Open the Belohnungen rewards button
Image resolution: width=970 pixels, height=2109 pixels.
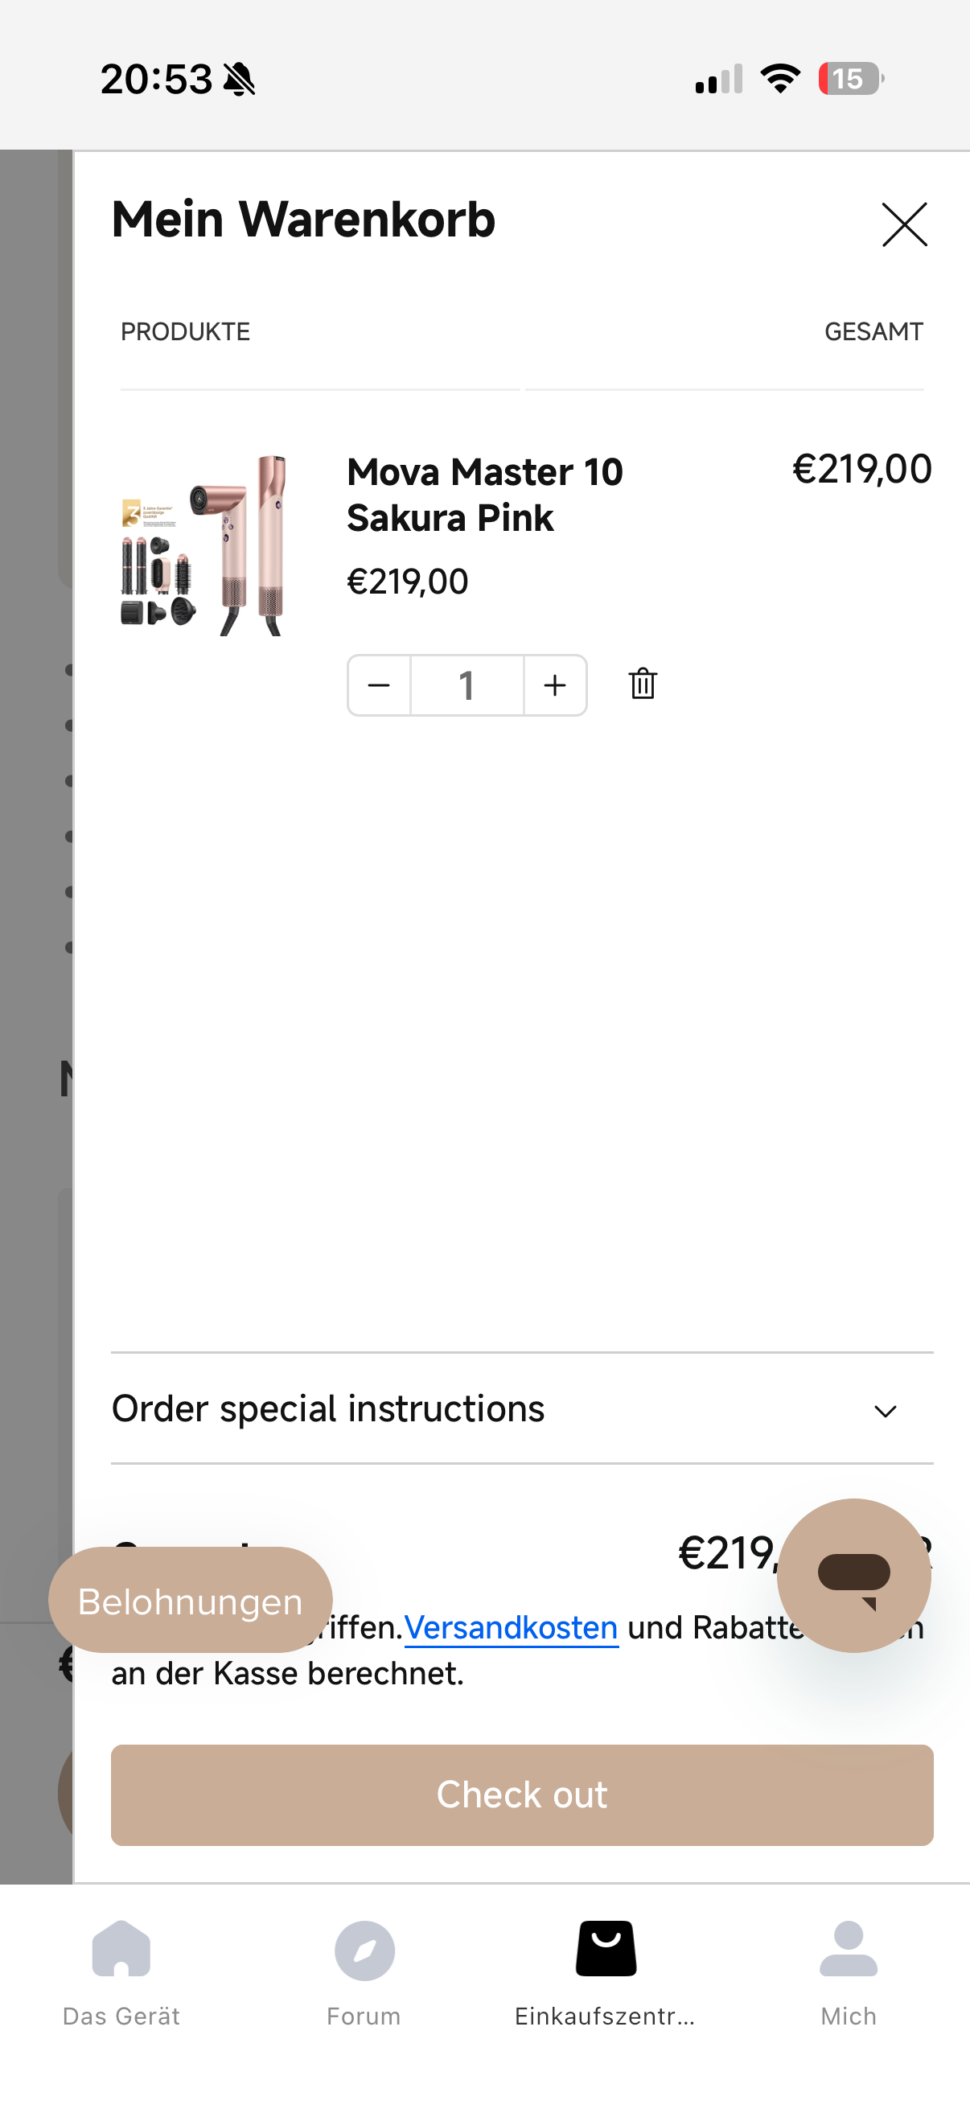click(190, 1601)
